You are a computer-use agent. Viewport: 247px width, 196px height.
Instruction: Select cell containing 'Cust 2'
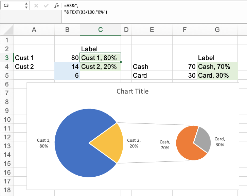click(x=34, y=66)
